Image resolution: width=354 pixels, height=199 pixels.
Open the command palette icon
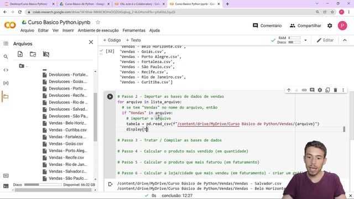pyautogui.click(x=6, y=176)
